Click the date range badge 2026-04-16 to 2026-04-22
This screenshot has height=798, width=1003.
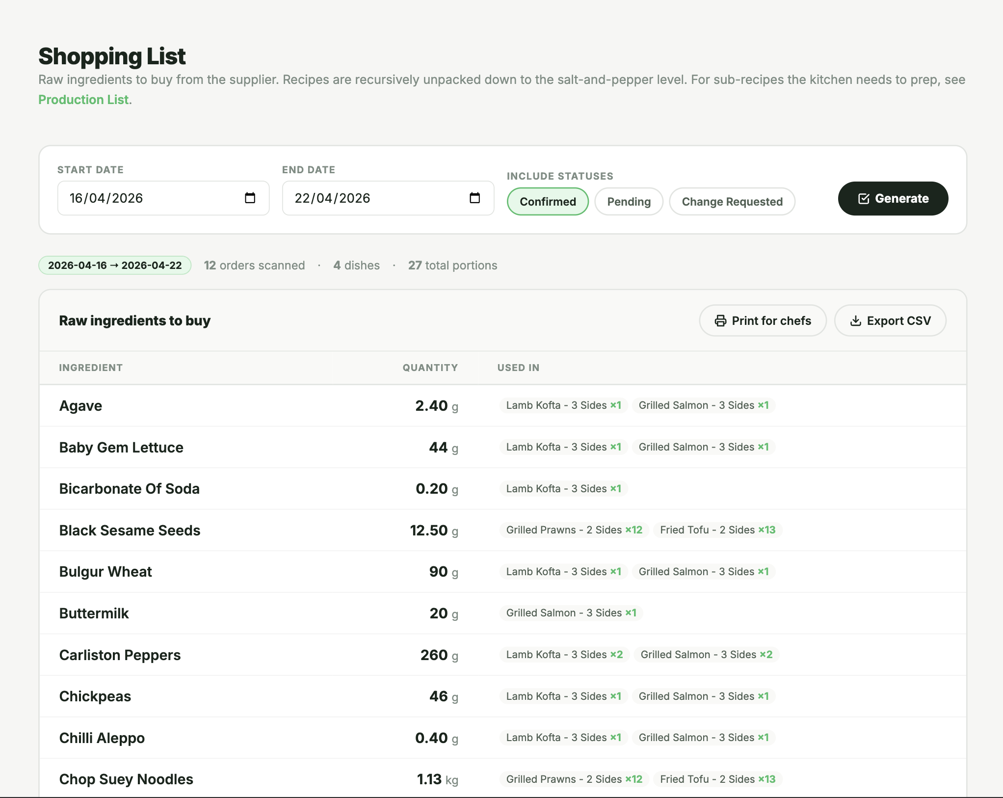click(x=115, y=266)
